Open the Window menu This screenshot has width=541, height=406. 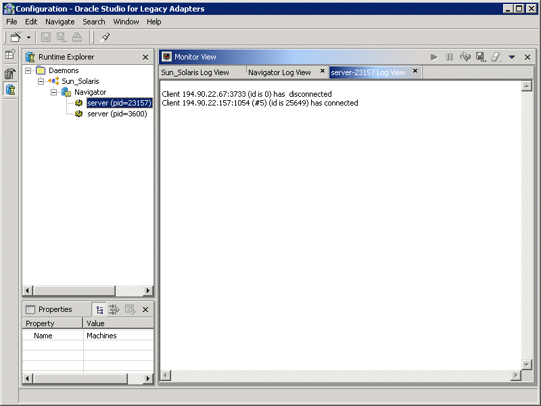[x=126, y=22]
